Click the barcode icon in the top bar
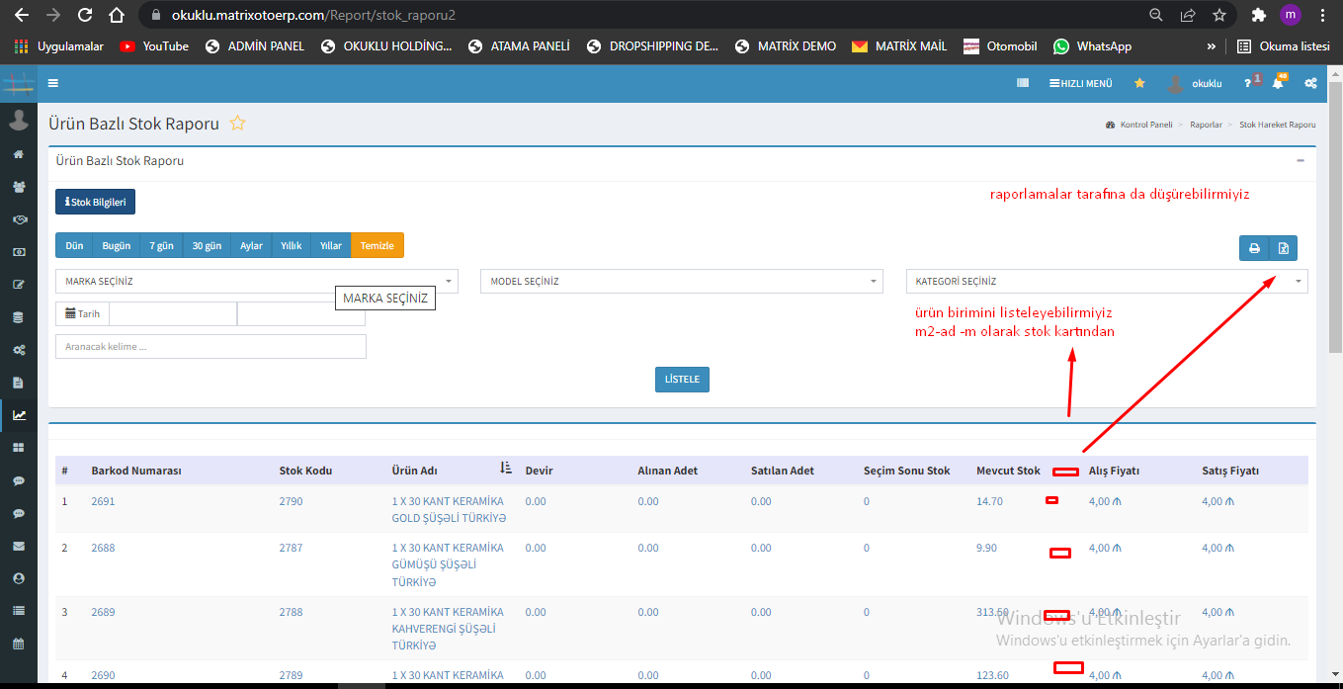This screenshot has width=1343, height=689. coord(1023,84)
